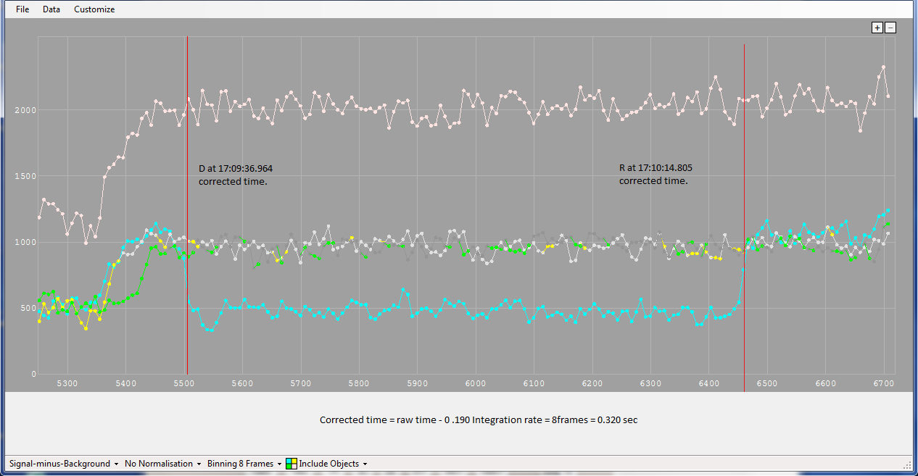Click the colored Include Objects icon
The height and width of the screenshot is (476, 918).
click(x=291, y=464)
